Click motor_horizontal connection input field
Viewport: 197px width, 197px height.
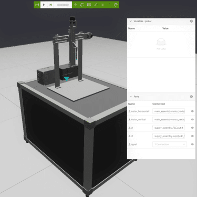[x=169, y=111]
